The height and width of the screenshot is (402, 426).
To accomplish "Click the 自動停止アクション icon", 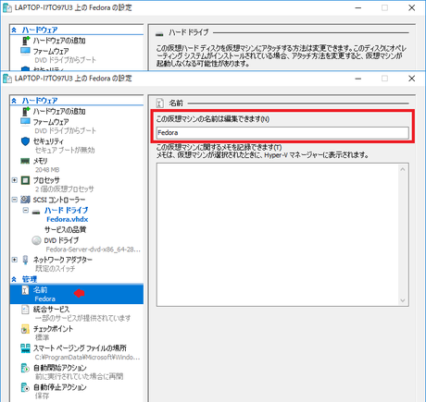I will click(25, 387).
